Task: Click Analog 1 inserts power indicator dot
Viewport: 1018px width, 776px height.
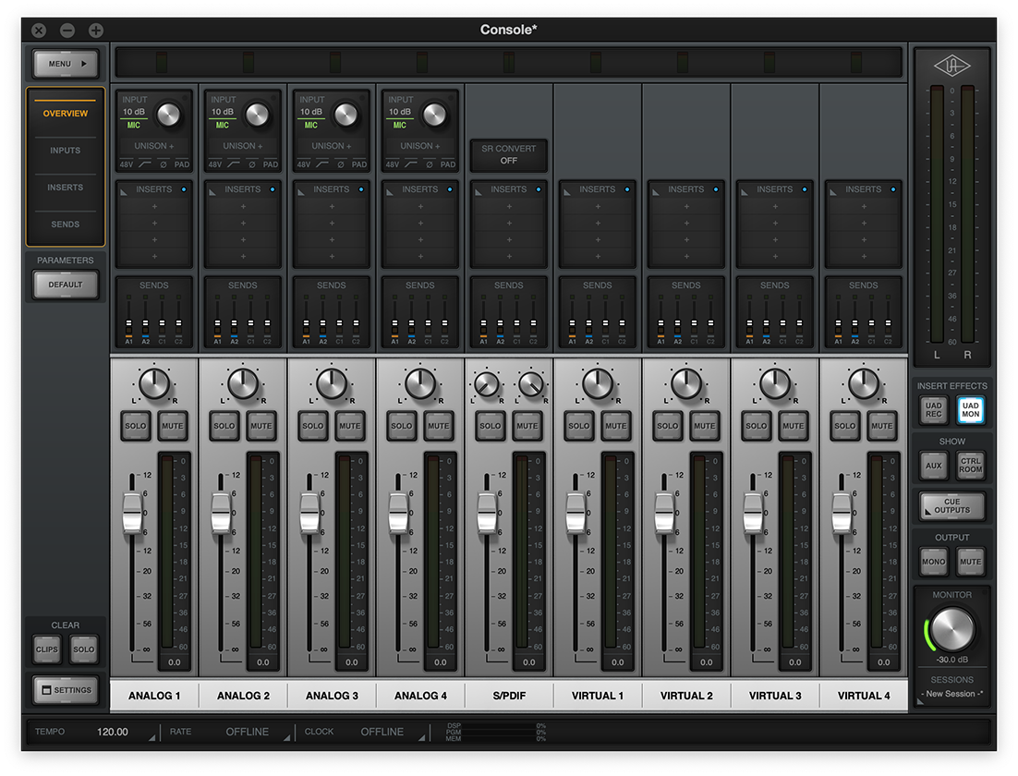Action: pyautogui.click(x=184, y=189)
